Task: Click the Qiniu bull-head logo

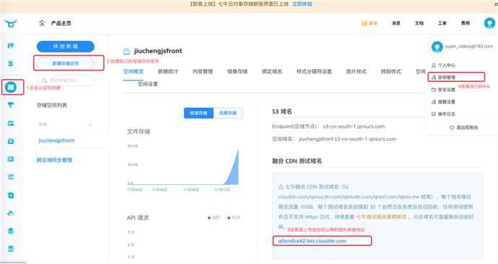Action: pyautogui.click(x=11, y=23)
